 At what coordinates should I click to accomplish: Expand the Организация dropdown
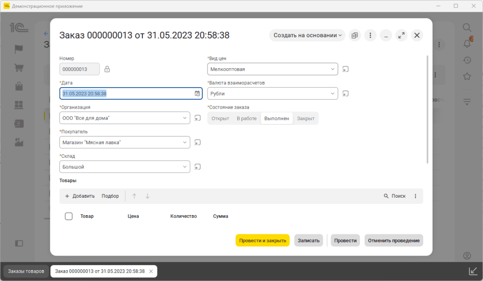tap(184, 118)
